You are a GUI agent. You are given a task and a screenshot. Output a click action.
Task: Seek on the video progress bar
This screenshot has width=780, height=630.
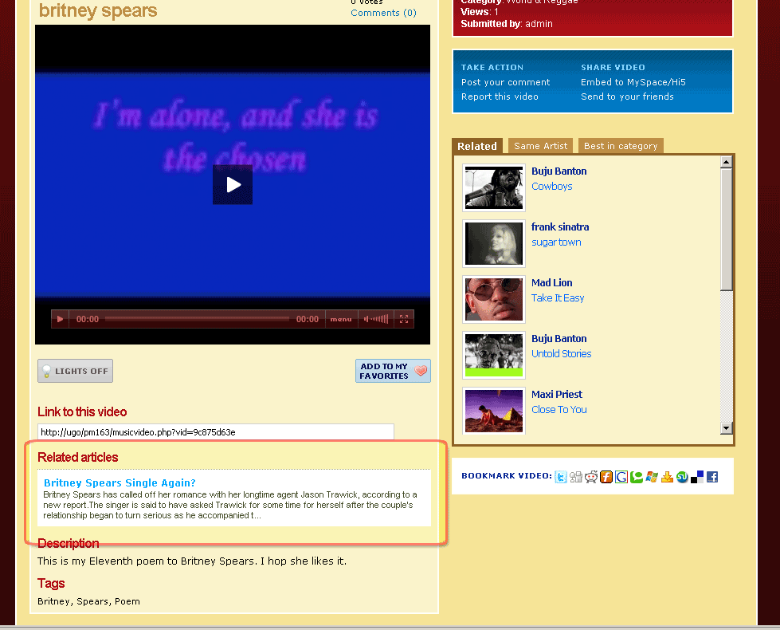click(x=197, y=319)
